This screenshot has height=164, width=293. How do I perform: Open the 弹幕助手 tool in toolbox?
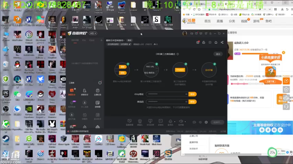[72, 92]
